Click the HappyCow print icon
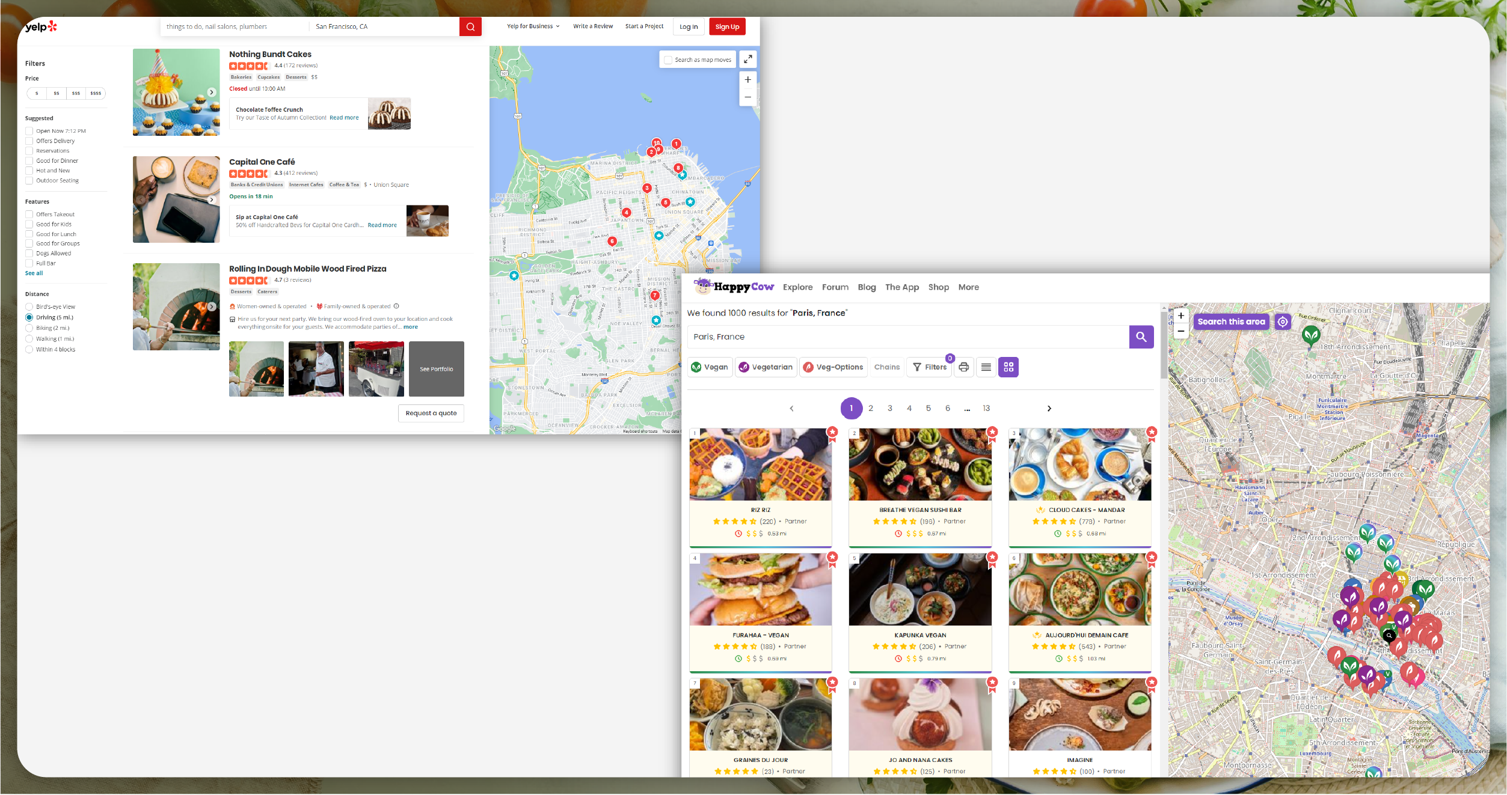Viewport: 1507px width, 795px height. coord(964,367)
